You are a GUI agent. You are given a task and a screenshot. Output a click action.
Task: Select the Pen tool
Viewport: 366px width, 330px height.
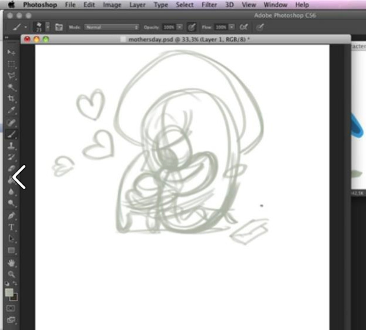(x=11, y=216)
